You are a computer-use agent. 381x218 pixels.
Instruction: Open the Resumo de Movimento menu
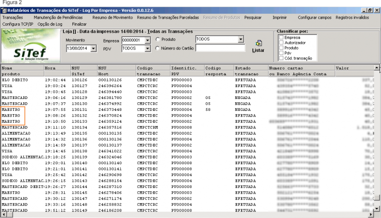point(112,18)
